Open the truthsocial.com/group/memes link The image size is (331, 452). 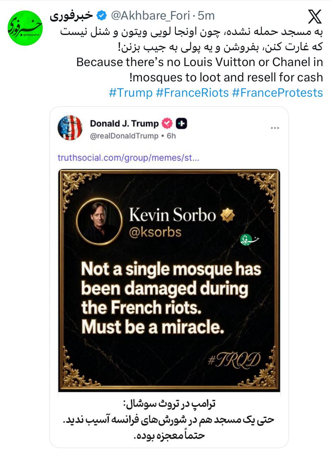(128, 157)
